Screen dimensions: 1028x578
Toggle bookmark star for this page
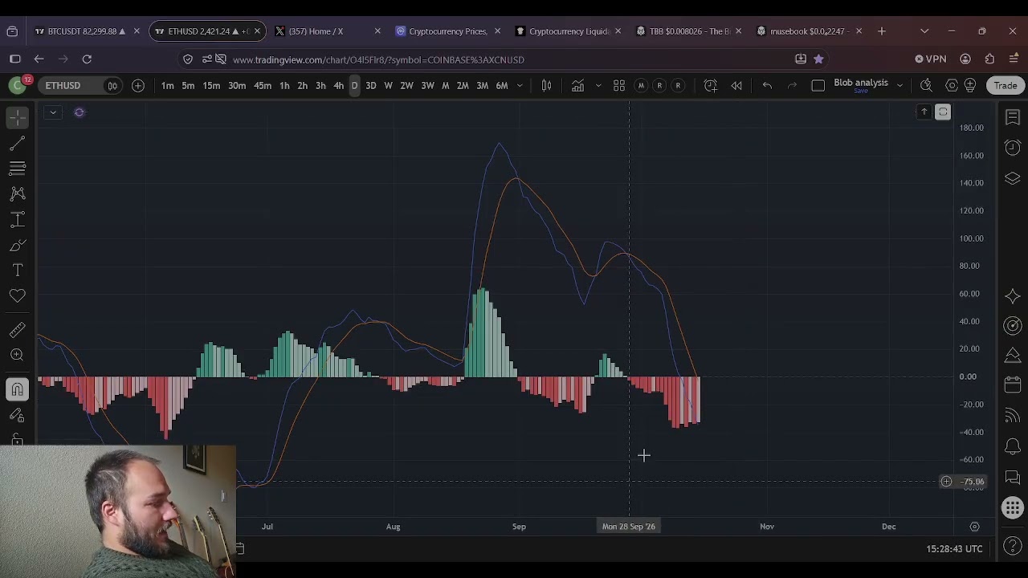click(x=818, y=59)
